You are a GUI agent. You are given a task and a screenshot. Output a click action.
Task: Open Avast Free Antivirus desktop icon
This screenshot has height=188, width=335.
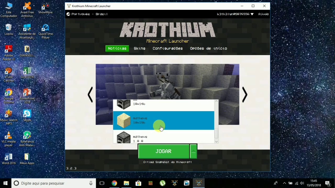coord(27,10)
